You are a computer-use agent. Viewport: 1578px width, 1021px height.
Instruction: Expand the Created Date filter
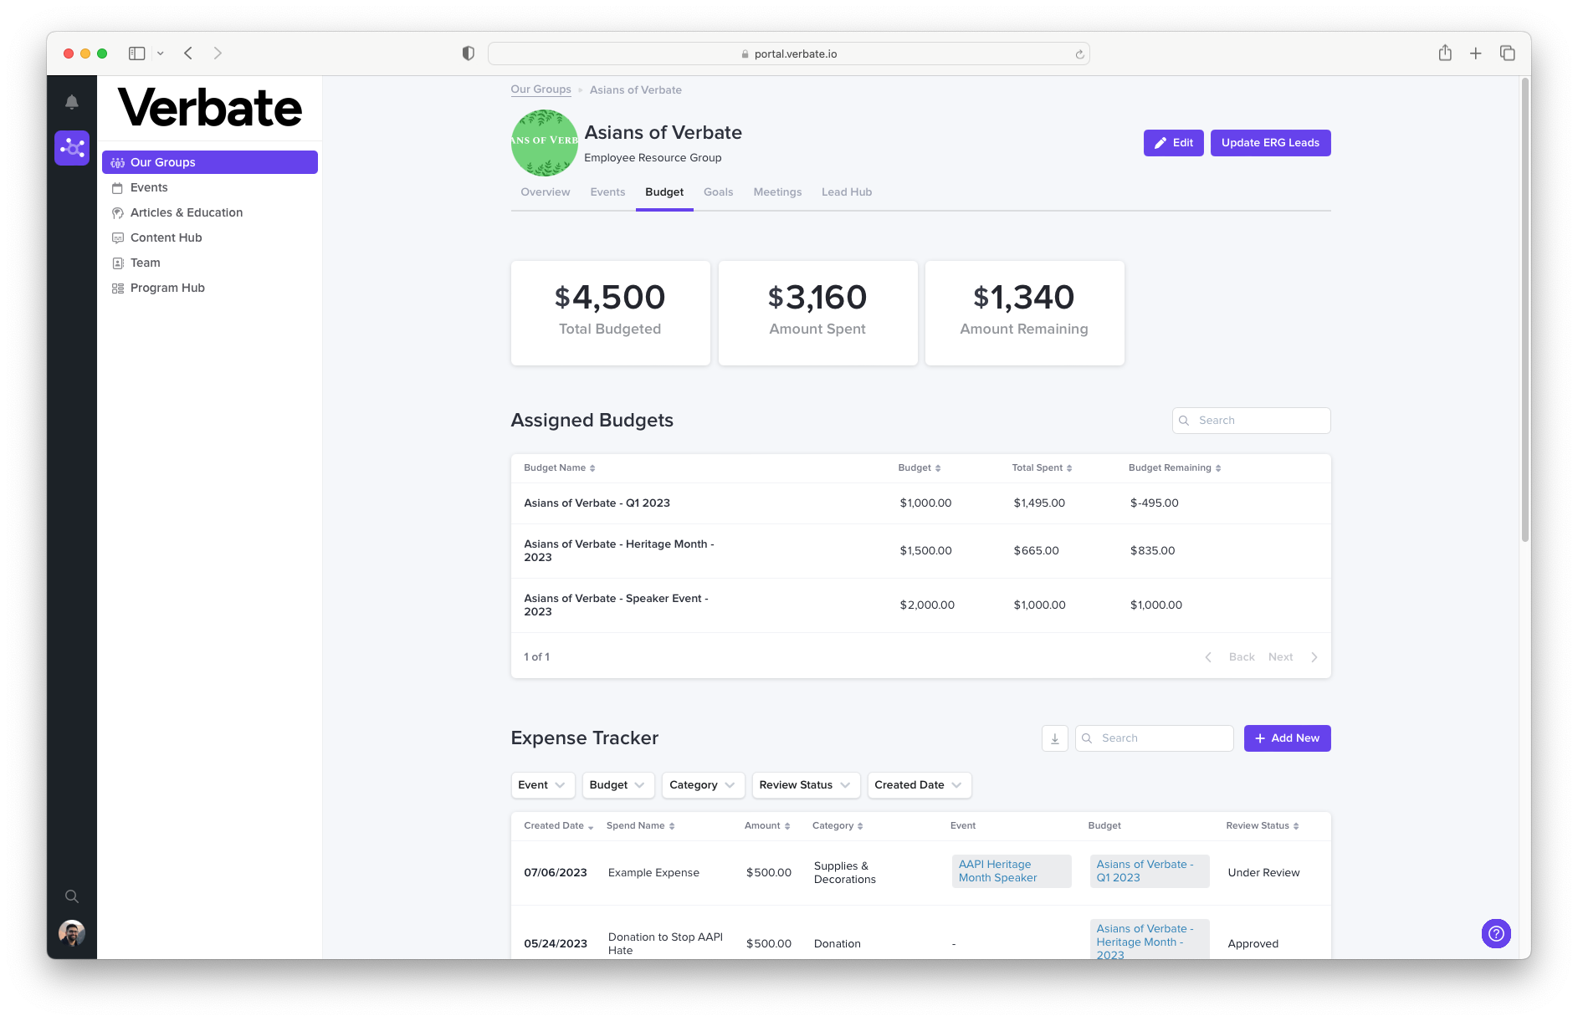click(x=918, y=784)
